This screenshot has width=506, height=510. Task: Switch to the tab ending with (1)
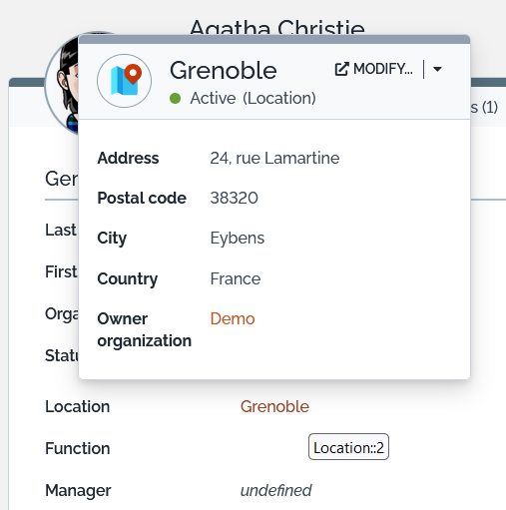pos(484,108)
